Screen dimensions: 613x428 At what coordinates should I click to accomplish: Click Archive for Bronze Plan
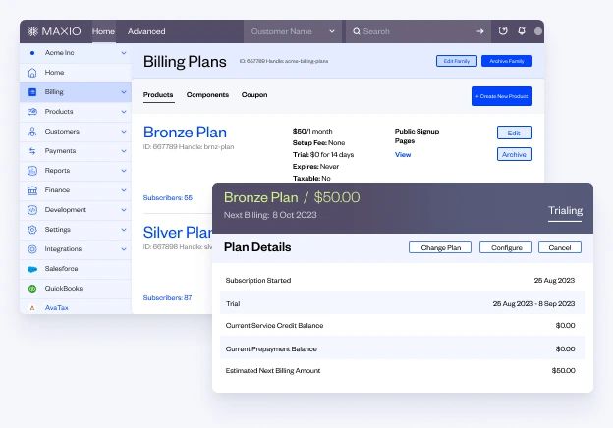(515, 155)
